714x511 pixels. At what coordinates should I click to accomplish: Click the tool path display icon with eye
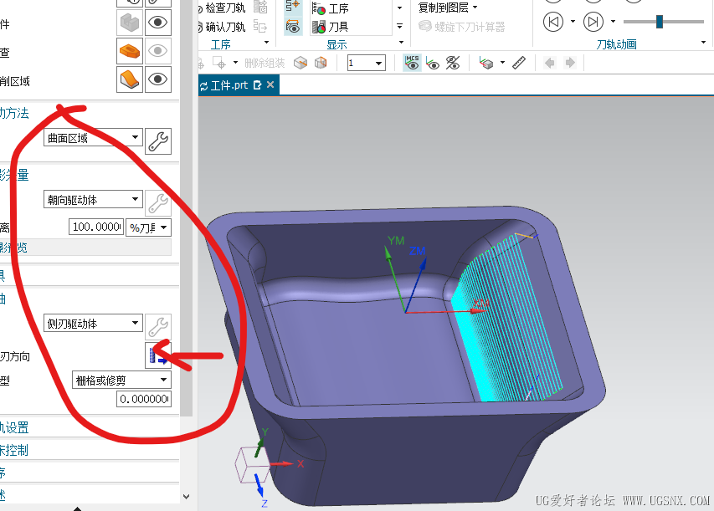(293, 27)
